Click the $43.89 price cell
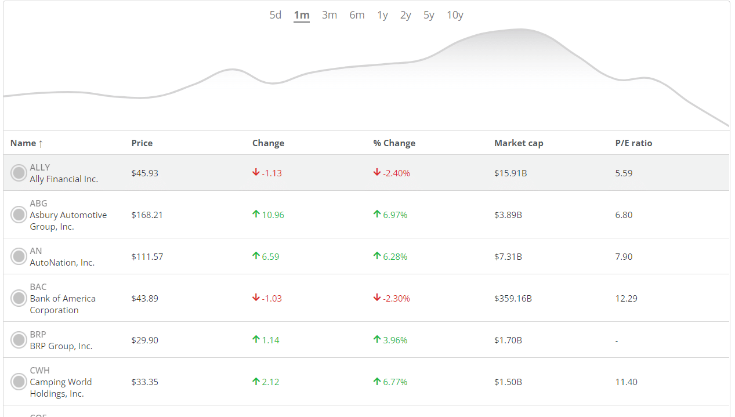Image resolution: width=735 pixels, height=417 pixels. pyautogui.click(x=145, y=299)
